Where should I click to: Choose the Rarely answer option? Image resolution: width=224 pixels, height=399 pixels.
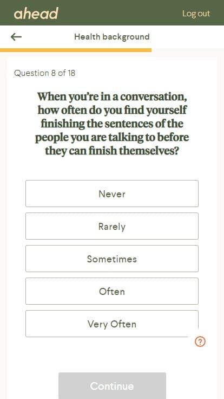[112, 226]
